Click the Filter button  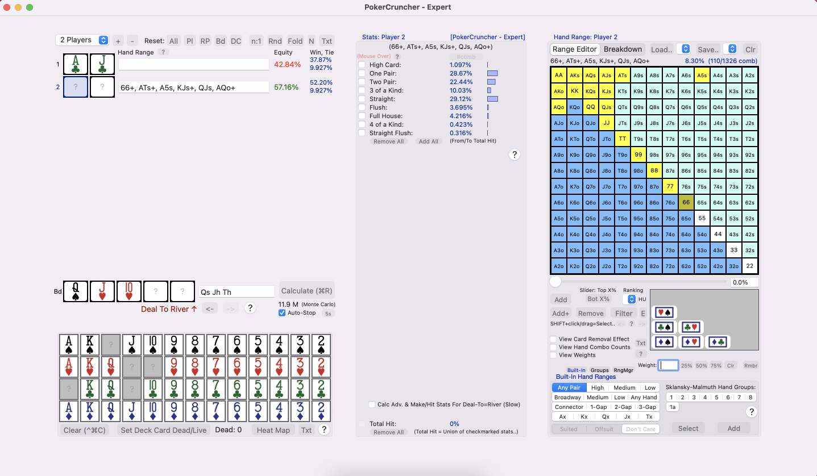[624, 313]
